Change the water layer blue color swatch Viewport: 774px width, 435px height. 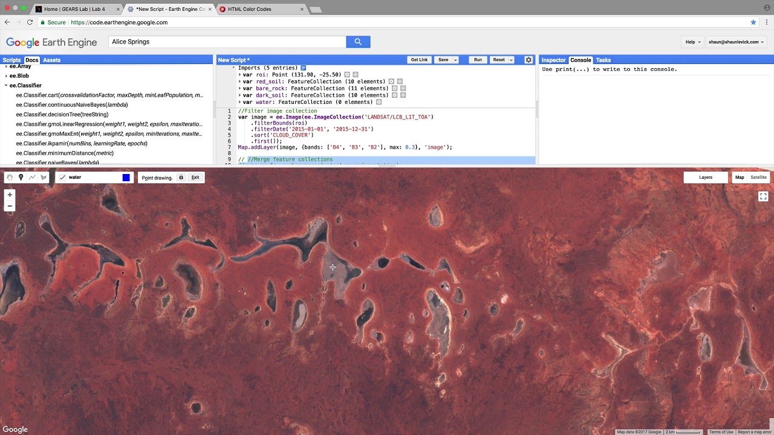pyautogui.click(x=126, y=178)
